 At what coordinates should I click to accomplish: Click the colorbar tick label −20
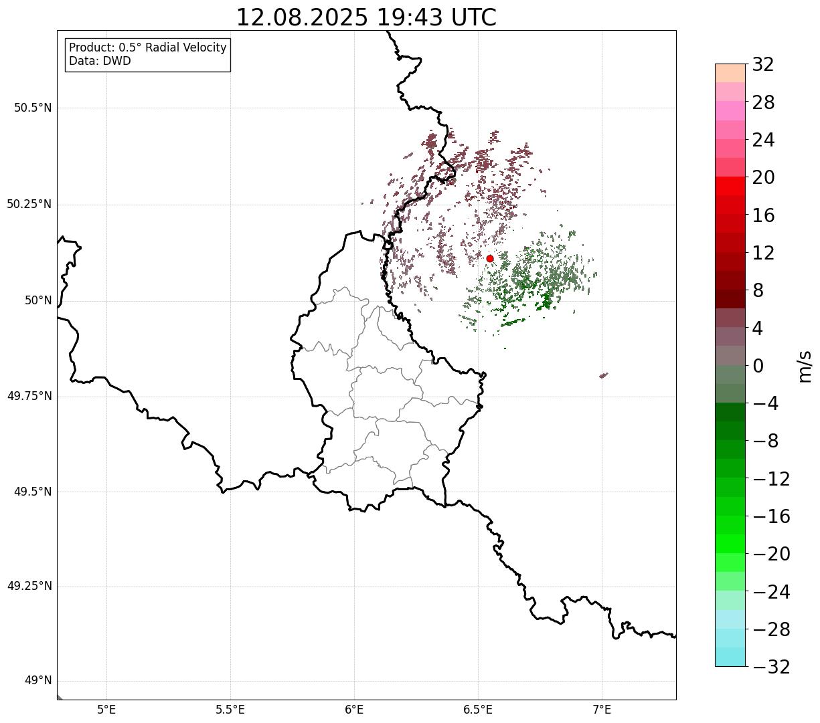coord(771,554)
